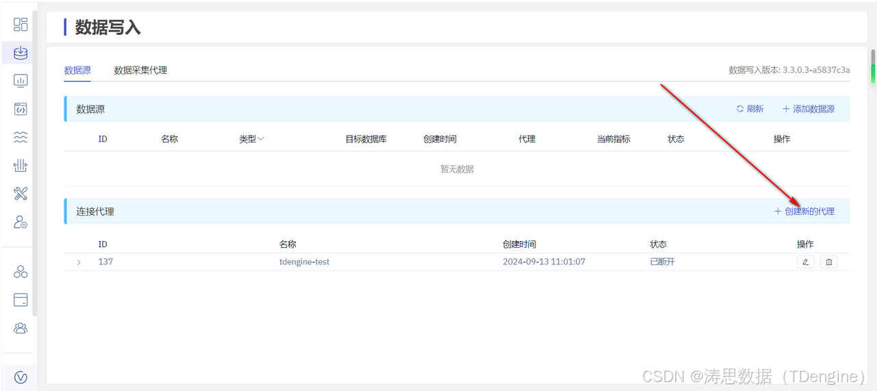Click 创建新的代理 button
Screen dimensions: 877x391
click(804, 212)
